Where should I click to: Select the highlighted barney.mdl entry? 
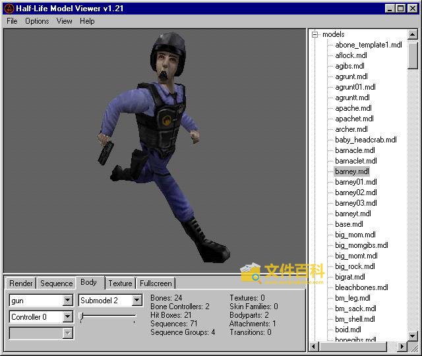tap(351, 171)
